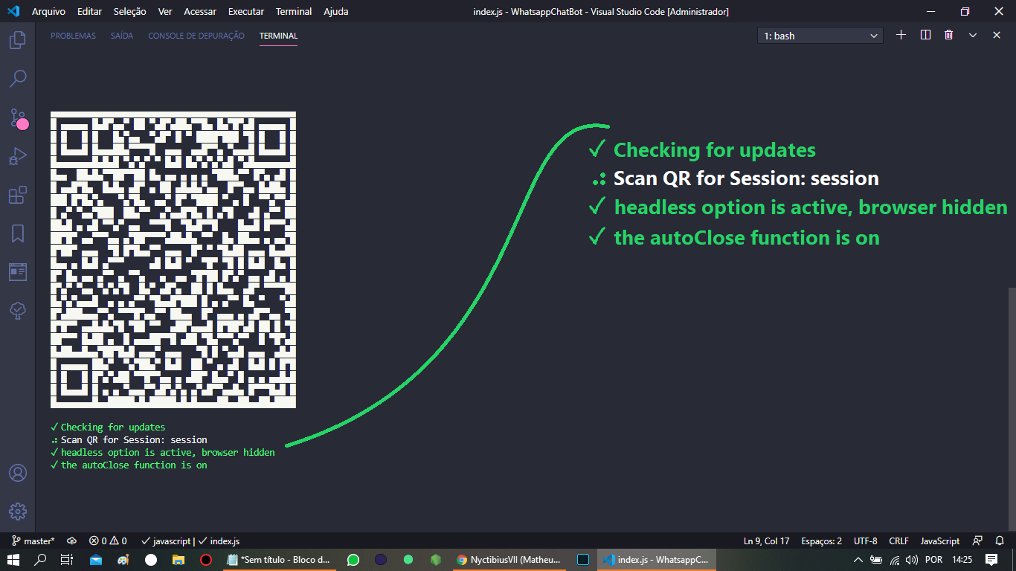The image size is (1016, 571).
Task: Change file encoding UTF-8
Action: click(x=865, y=541)
